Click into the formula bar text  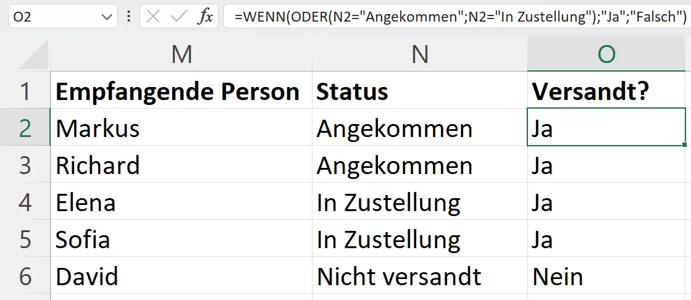tap(457, 17)
